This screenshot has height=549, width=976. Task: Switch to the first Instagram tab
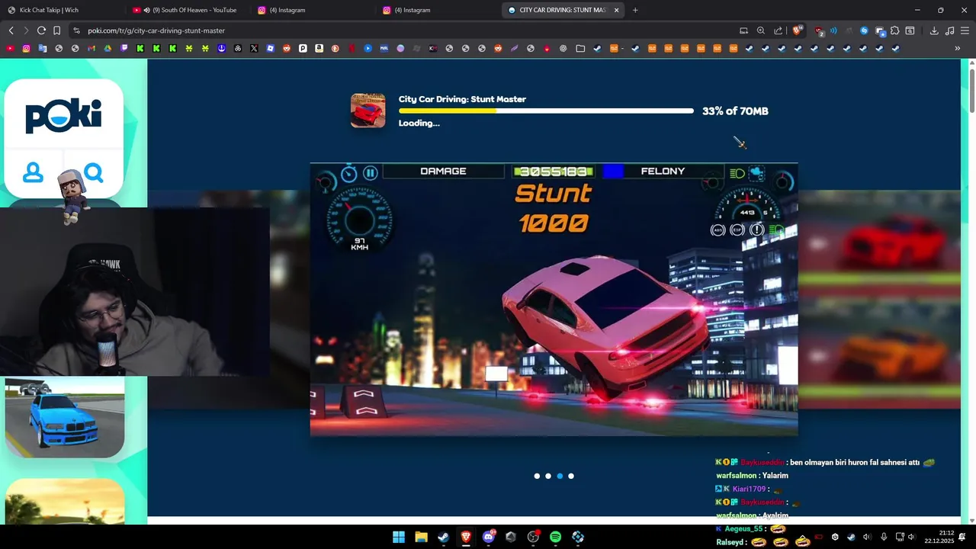tap(312, 10)
